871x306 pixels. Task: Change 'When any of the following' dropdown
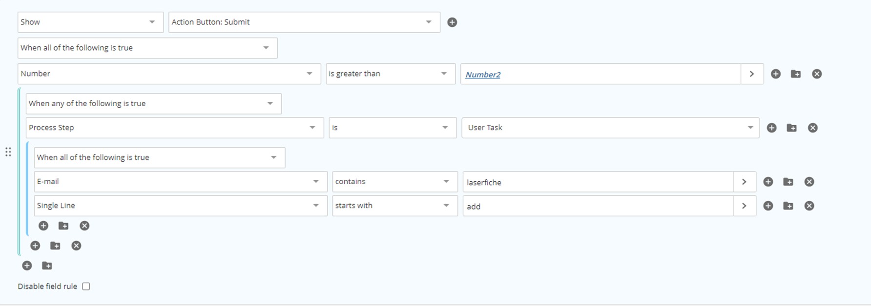(x=154, y=104)
